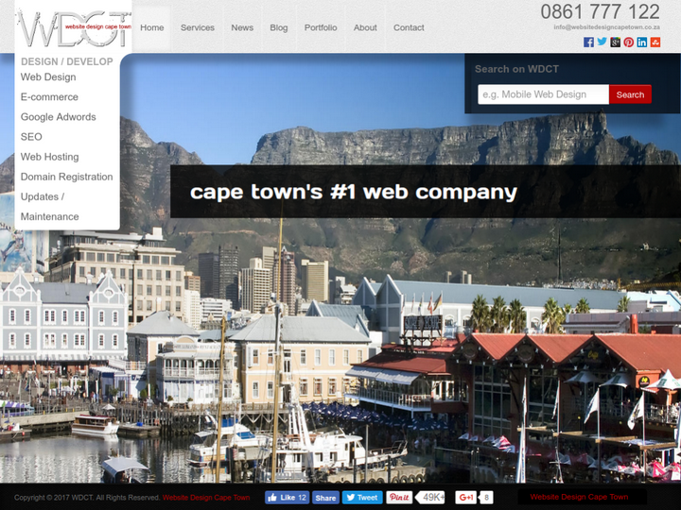Image resolution: width=681 pixels, height=510 pixels.
Task: Open the Facebook icon in header
Action: [588, 42]
